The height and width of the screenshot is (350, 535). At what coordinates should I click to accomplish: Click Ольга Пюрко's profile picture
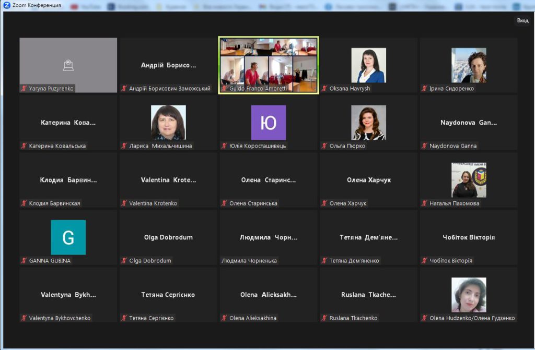click(368, 123)
